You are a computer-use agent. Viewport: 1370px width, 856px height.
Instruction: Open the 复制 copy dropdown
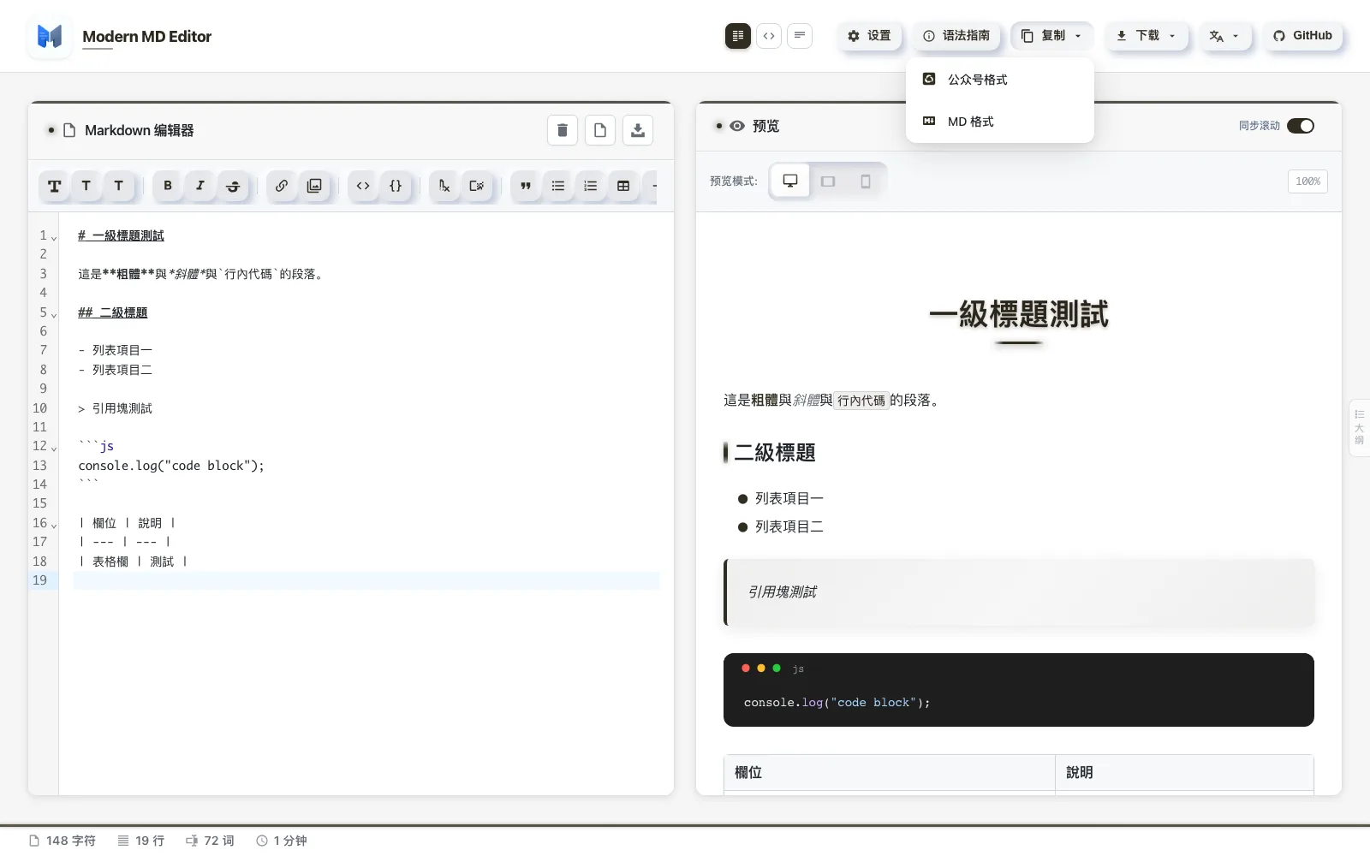(1052, 36)
